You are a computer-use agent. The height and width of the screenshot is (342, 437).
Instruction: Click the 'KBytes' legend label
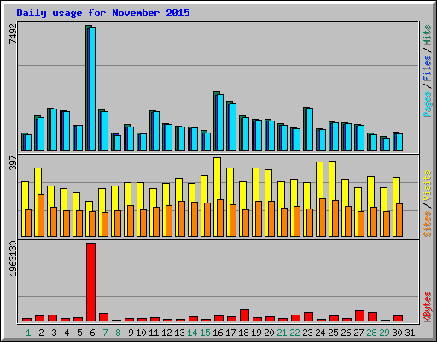(428, 307)
